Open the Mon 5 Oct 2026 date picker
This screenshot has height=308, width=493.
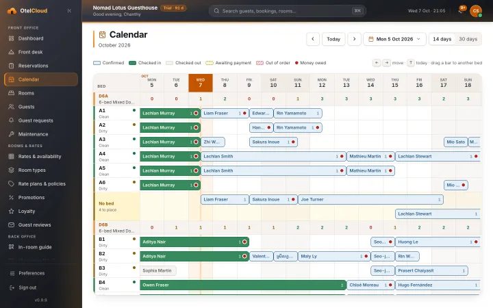click(394, 39)
